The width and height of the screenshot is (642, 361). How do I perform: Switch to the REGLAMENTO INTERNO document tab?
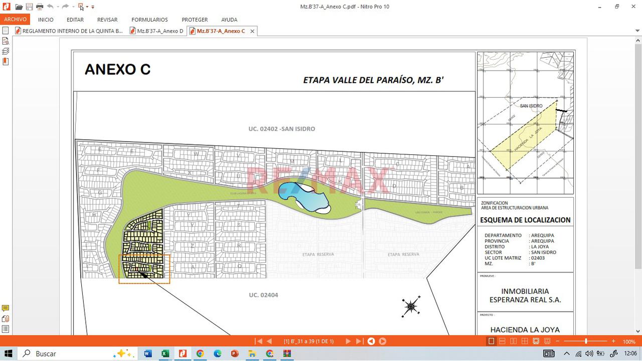coord(69,31)
